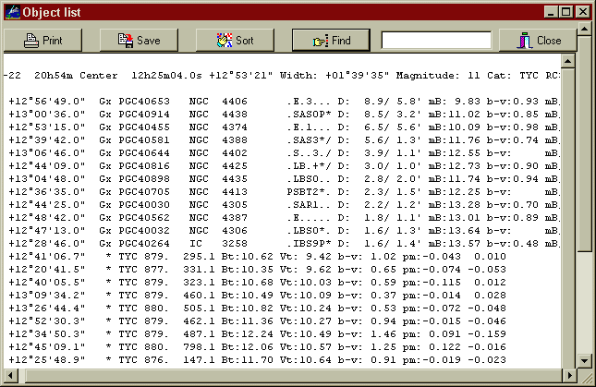596x387 pixels.
Task: Select star row TYC 876. 147.1
Action: point(283,359)
